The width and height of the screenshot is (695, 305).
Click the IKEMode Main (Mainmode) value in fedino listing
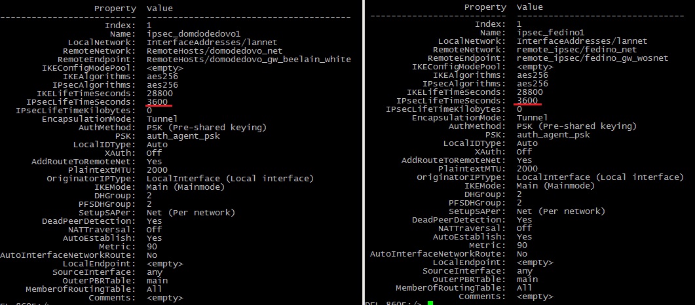pyautogui.click(x=555, y=185)
